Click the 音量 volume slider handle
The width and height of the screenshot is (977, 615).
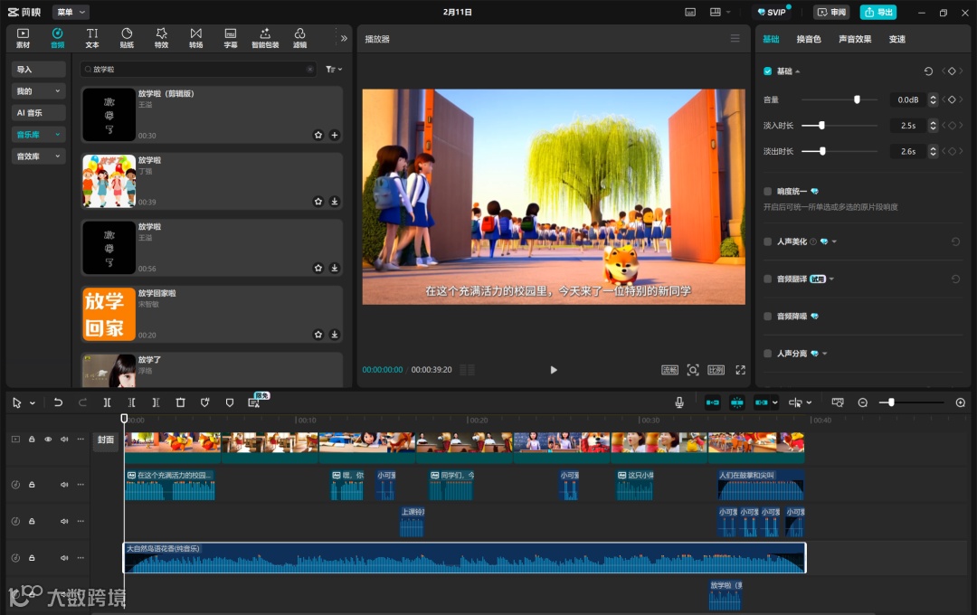857,99
